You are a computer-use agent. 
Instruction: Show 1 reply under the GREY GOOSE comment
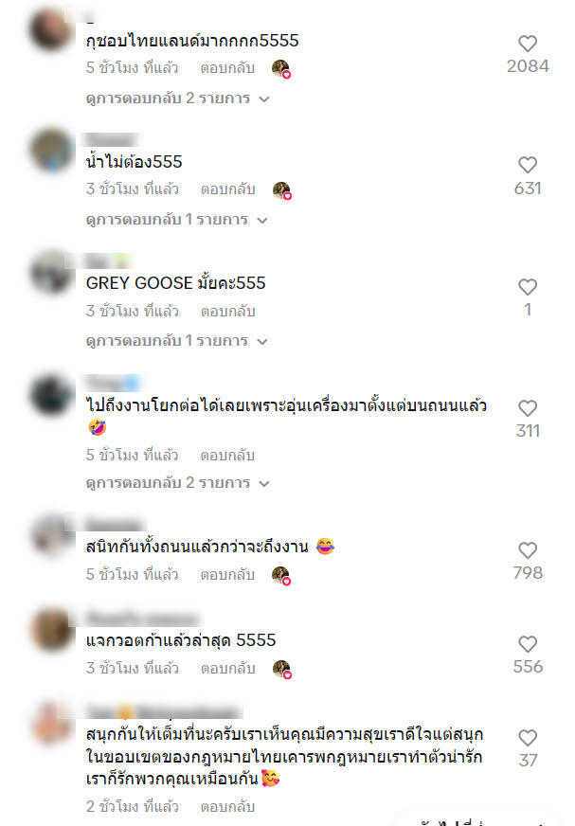tap(176, 341)
